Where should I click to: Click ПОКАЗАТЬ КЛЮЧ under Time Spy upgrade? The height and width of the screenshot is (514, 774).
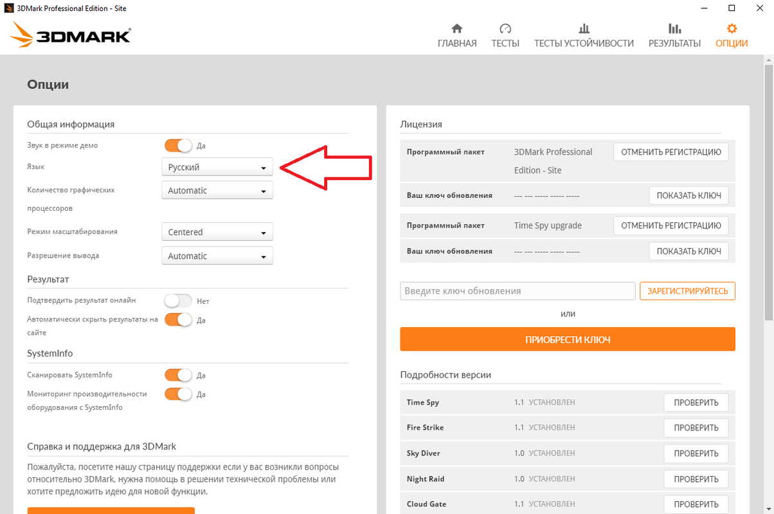tap(688, 251)
